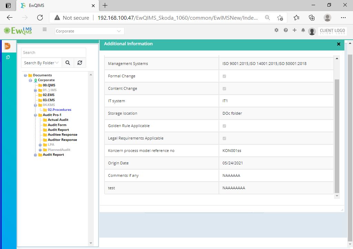Click the Additional Information table scrollbar
The width and height of the screenshot is (353, 249).
tap(337, 136)
